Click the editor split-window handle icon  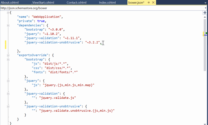pyautogui.click(x=205, y=13)
